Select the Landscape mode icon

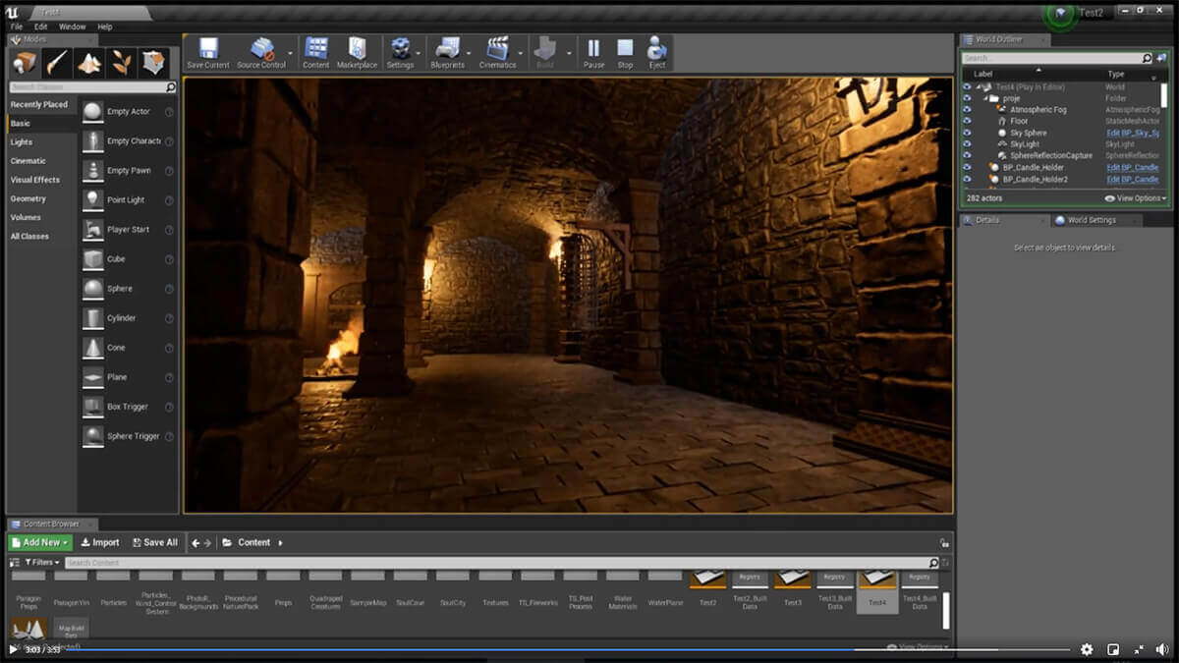89,63
